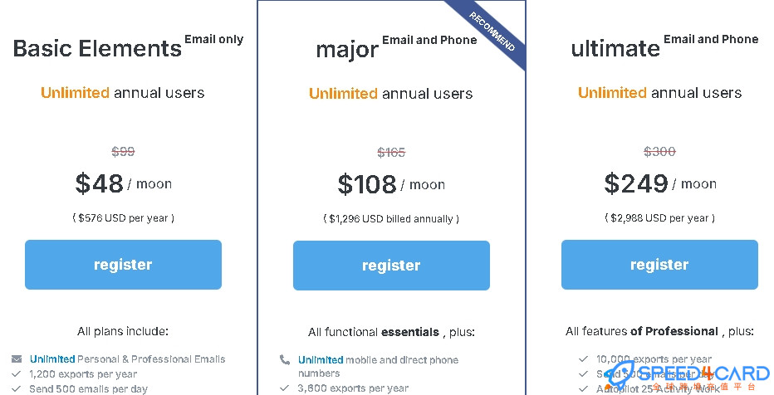Click the struck-through $165 original price
The height and width of the screenshot is (395, 774).
pyautogui.click(x=391, y=153)
